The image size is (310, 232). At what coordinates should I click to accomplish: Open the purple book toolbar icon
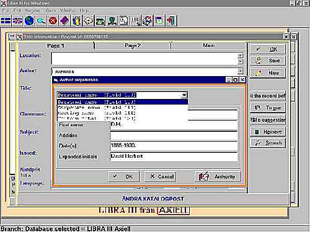(64, 21)
